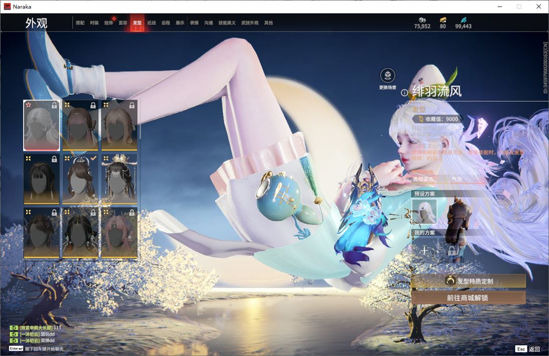
Task: Click the 收藏值: 9000 label
Action: pyautogui.click(x=442, y=119)
